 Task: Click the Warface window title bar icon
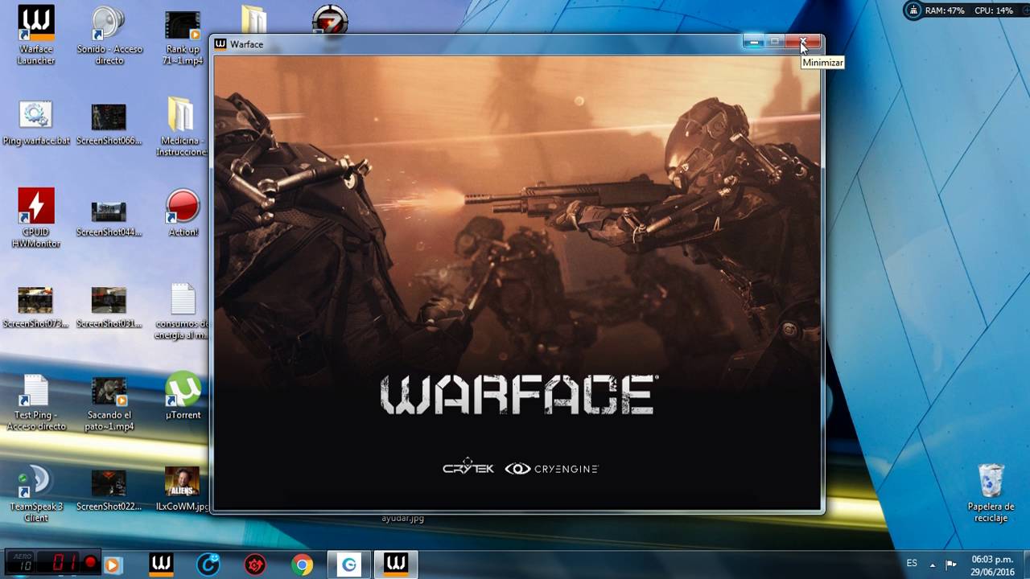[220, 44]
